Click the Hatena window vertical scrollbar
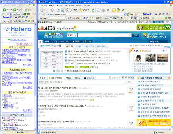The image size is (173, 134). 35,77
